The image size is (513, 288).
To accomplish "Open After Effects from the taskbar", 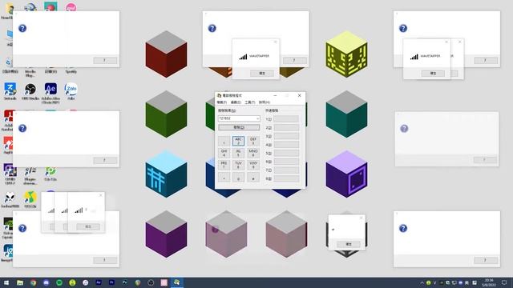I will click(x=99, y=282).
